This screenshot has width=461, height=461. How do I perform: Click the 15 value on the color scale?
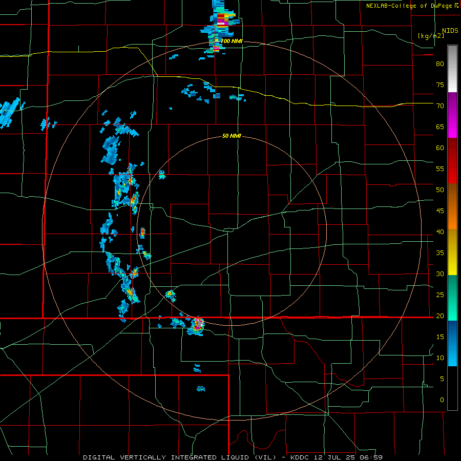click(440, 337)
